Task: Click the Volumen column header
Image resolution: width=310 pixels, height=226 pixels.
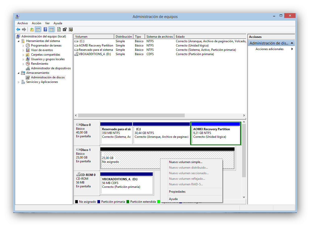Action: tap(94, 37)
